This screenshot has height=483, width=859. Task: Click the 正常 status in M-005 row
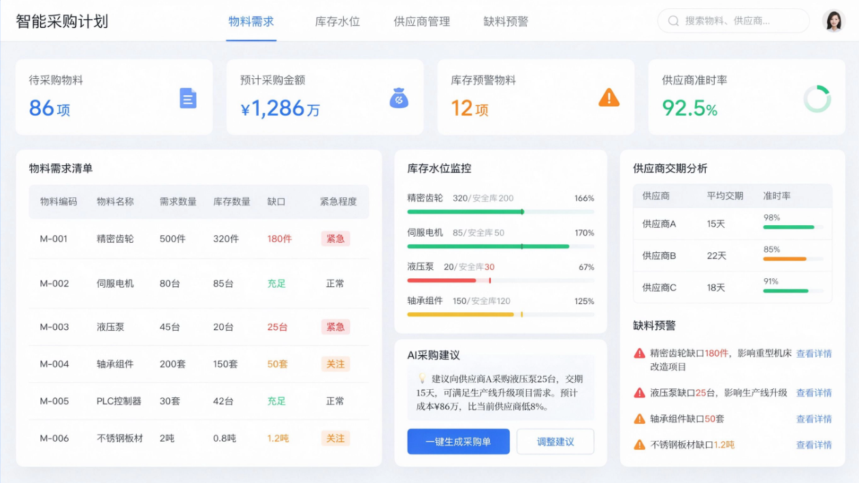(336, 401)
